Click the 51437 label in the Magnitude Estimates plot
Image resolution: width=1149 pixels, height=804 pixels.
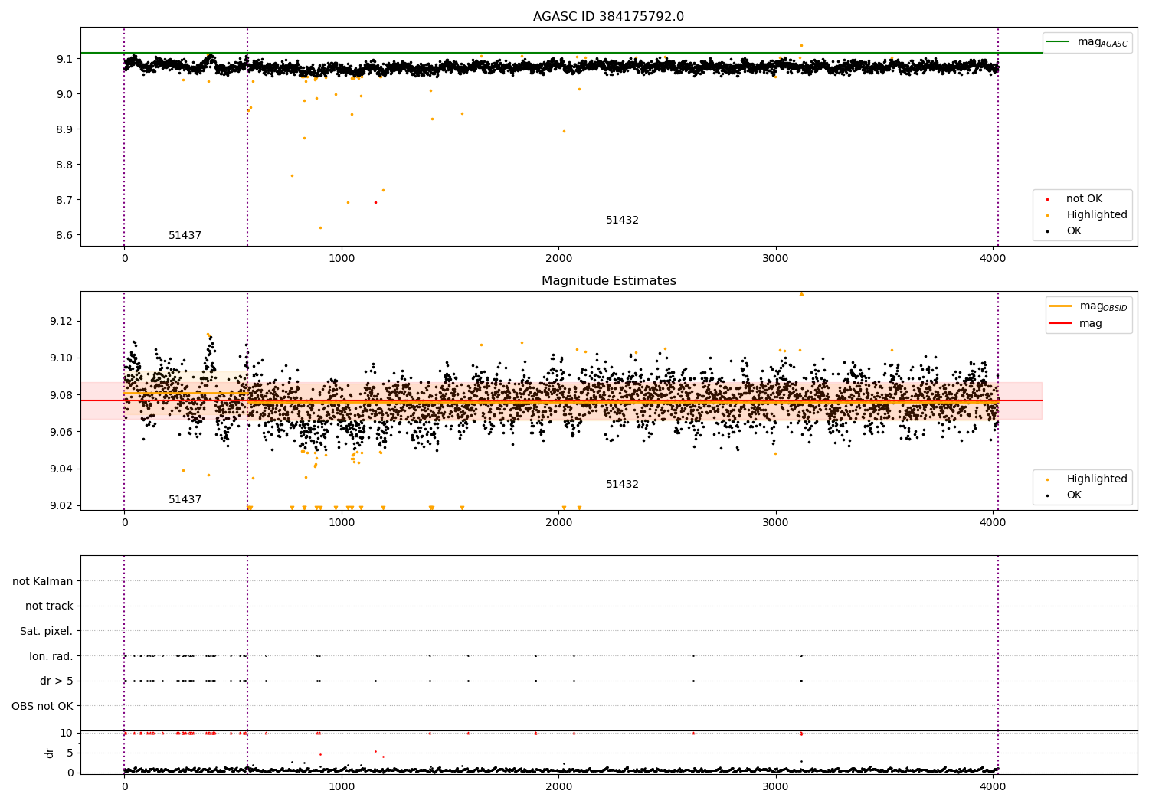[x=185, y=499]
